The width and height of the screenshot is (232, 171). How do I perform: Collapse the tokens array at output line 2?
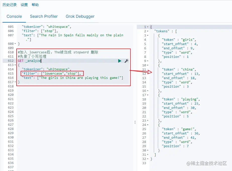[148, 31]
